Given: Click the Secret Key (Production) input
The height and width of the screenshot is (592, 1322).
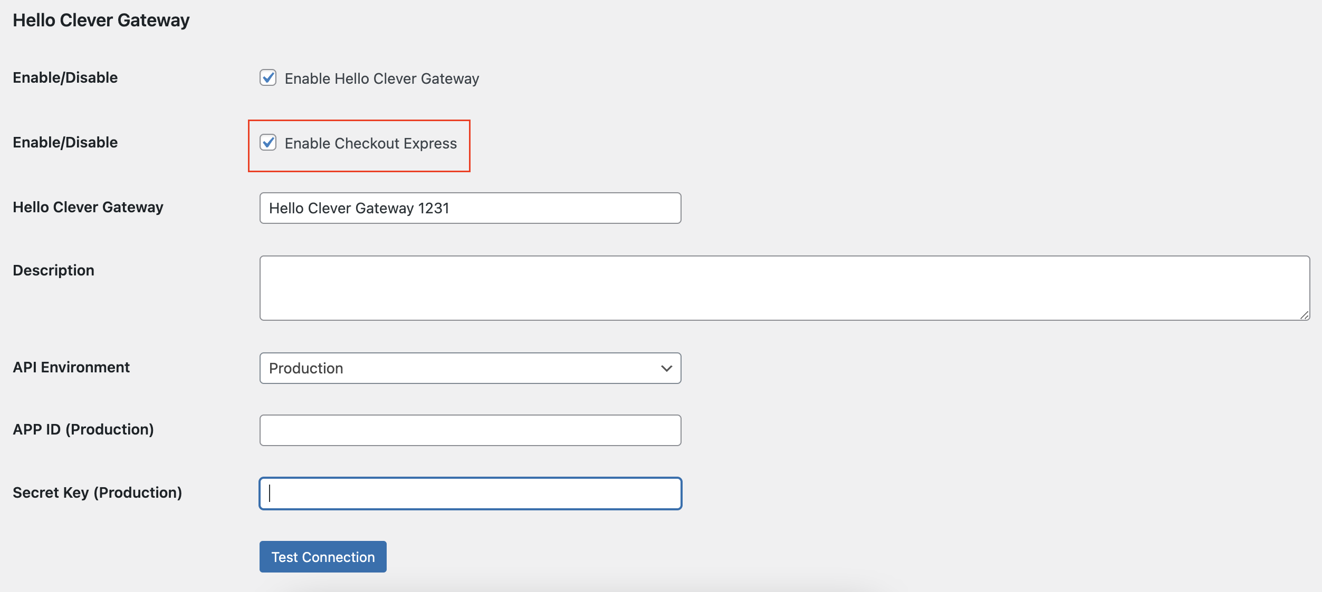Looking at the screenshot, I should (x=470, y=494).
